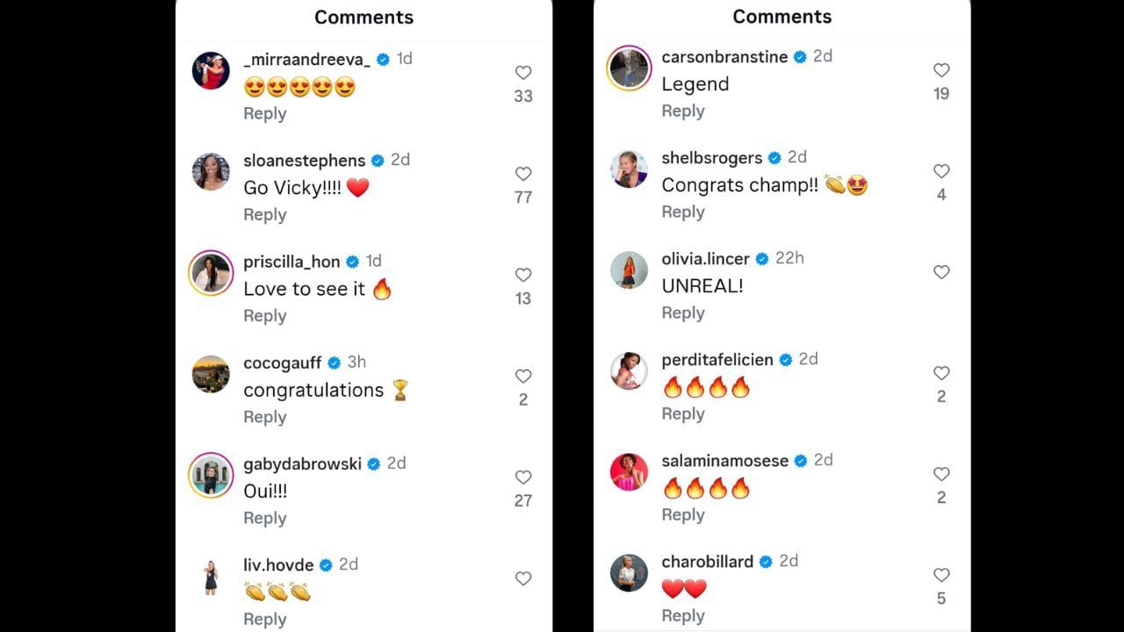This screenshot has width=1124, height=632.
Task: Toggle the like on gabydabrowski's 'Oui!!!' comment
Action: (523, 477)
